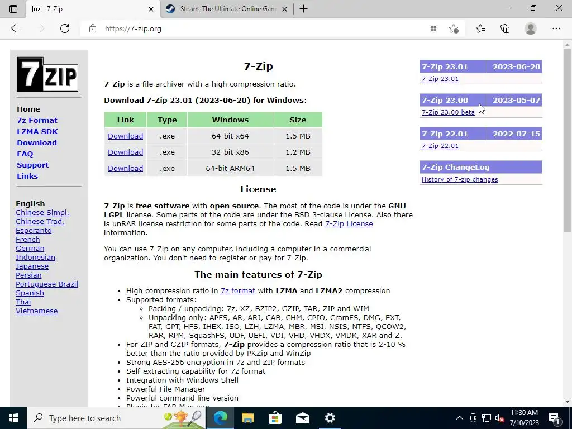Image resolution: width=572 pixels, height=429 pixels.
Task: Open the 7-Zip 22.01 news link
Action: pyautogui.click(x=440, y=146)
